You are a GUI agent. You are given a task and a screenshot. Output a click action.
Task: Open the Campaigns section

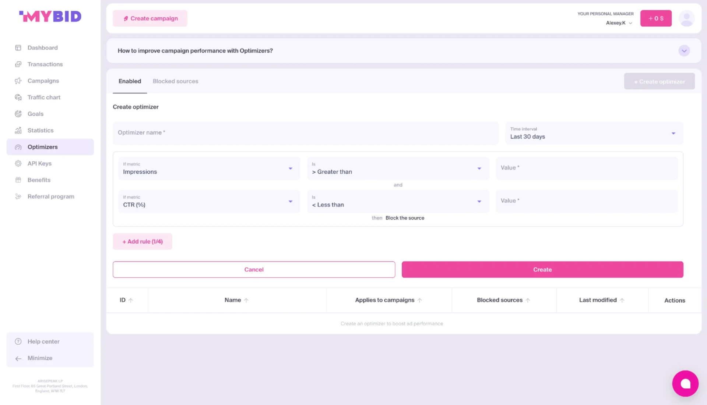pos(50,81)
